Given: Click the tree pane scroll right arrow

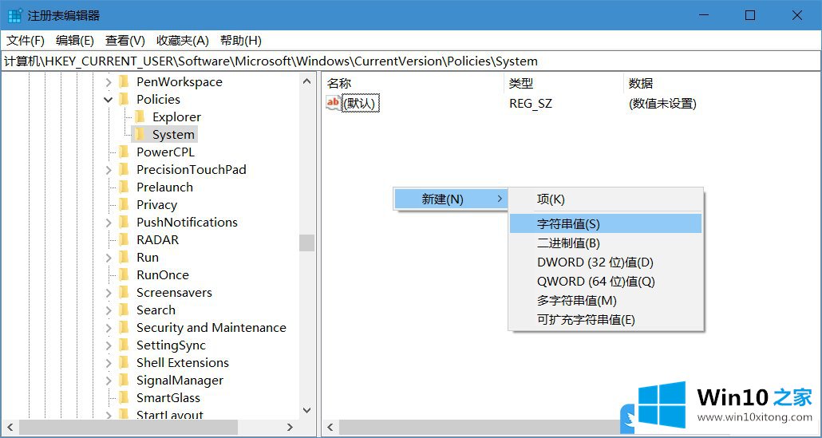Looking at the screenshot, I should click(x=290, y=428).
